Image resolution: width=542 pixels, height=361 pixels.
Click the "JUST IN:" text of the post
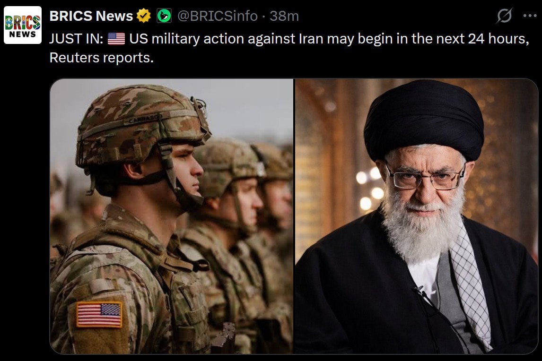click(77, 39)
